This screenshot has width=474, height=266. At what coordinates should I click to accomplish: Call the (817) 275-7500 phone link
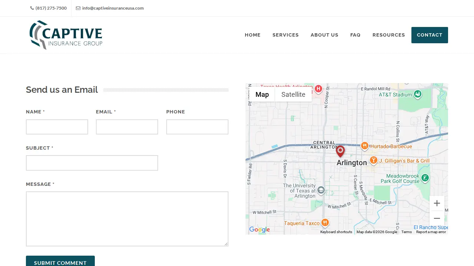pos(51,8)
